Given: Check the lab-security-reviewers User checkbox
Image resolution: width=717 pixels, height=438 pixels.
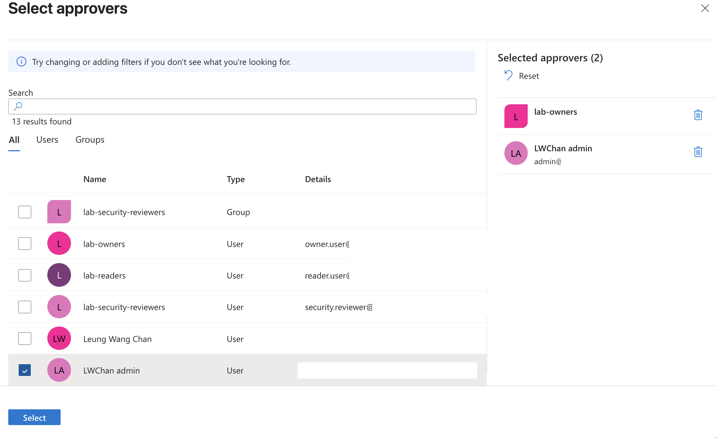Looking at the screenshot, I should pyautogui.click(x=25, y=307).
